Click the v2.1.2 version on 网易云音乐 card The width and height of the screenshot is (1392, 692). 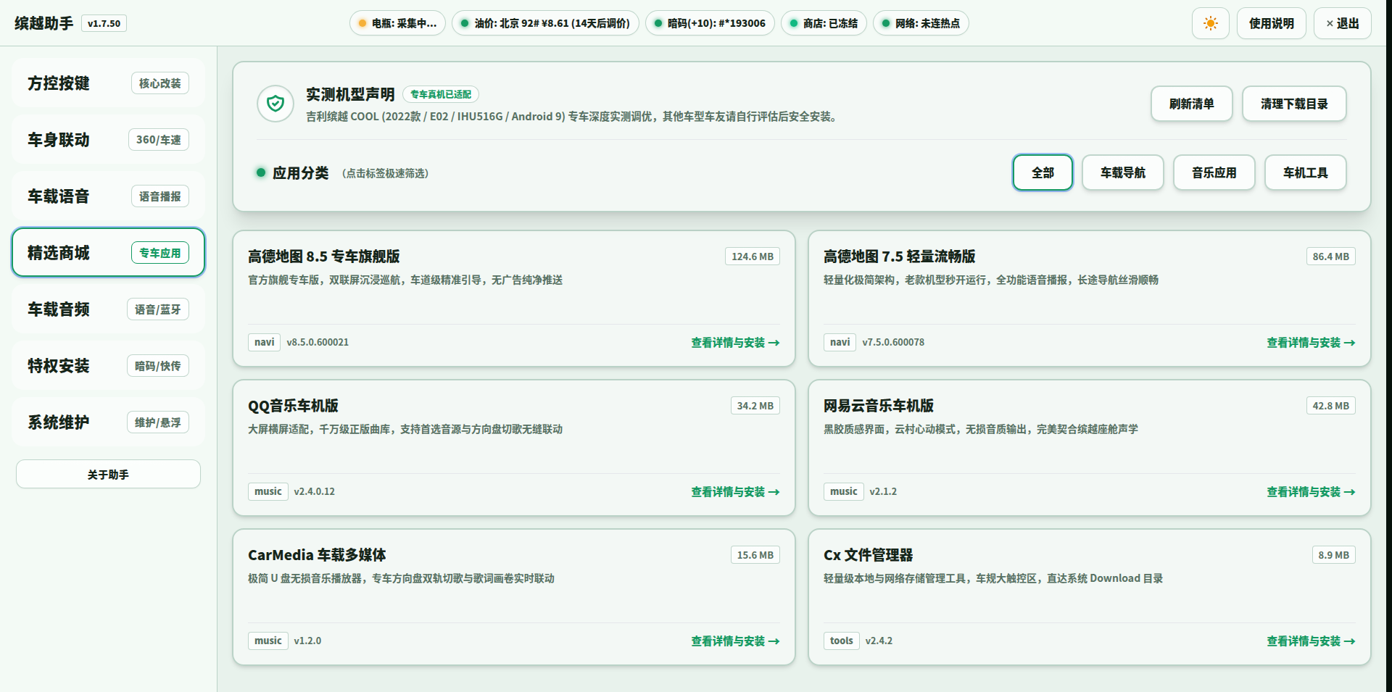pos(883,491)
